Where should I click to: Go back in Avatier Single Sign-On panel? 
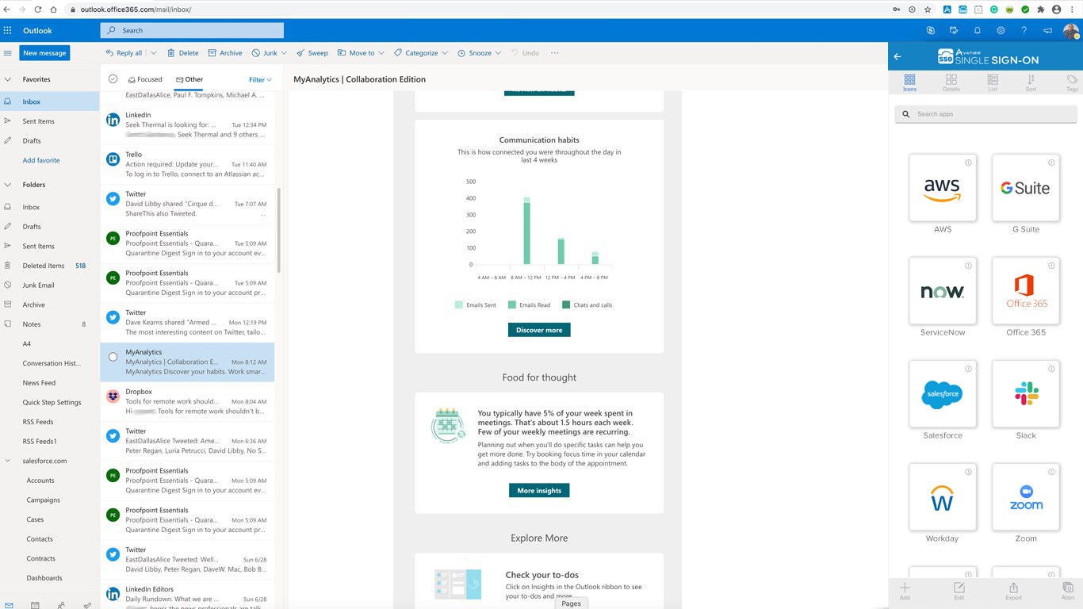click(897, 56)
